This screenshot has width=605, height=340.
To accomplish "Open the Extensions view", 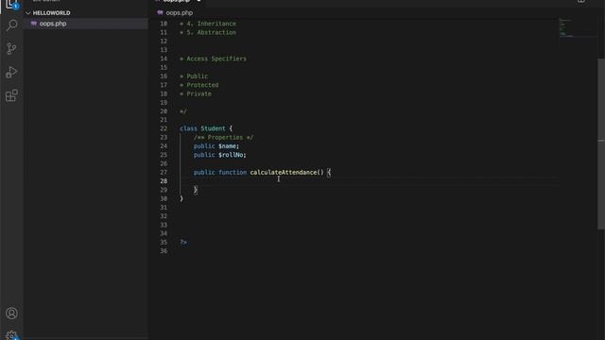I will (11, 95).
